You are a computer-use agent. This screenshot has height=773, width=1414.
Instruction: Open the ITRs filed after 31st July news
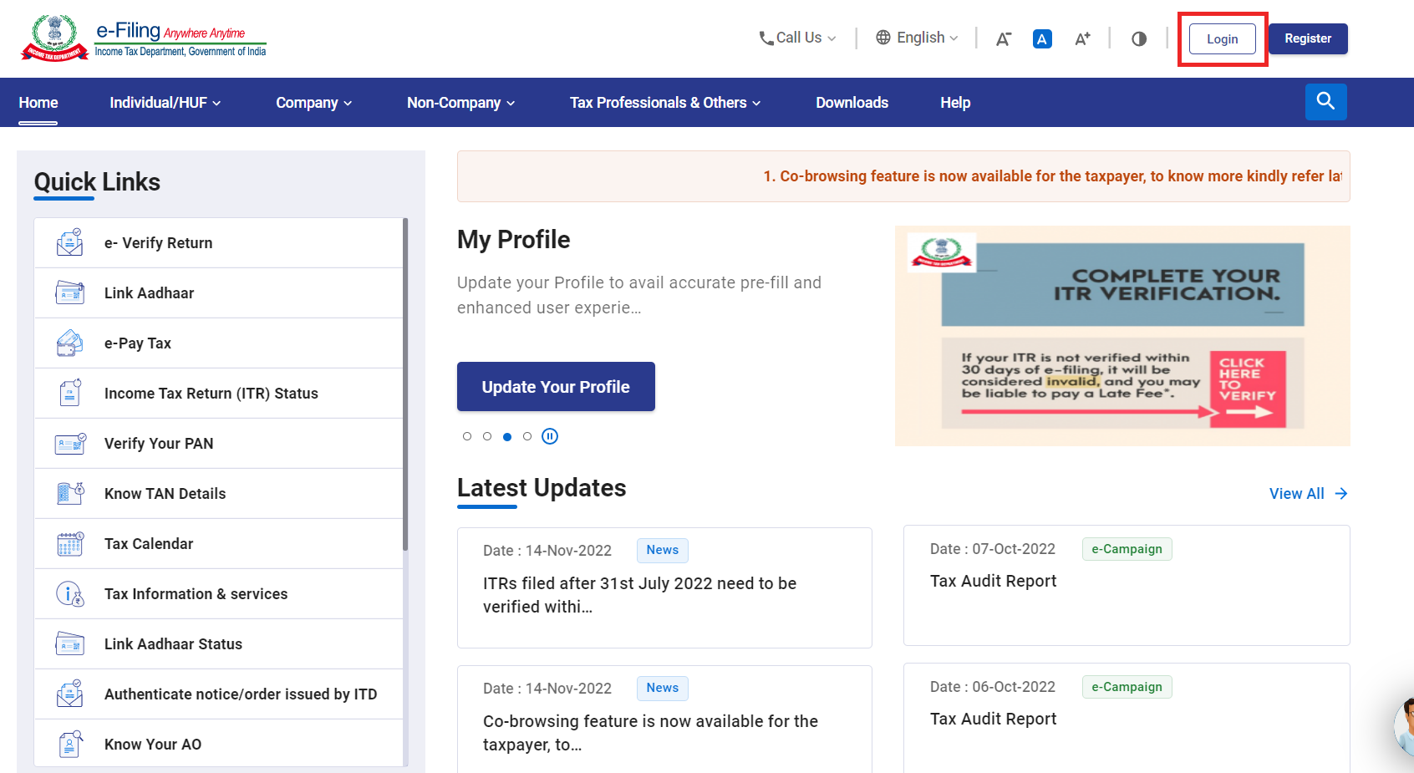[664, 587]
